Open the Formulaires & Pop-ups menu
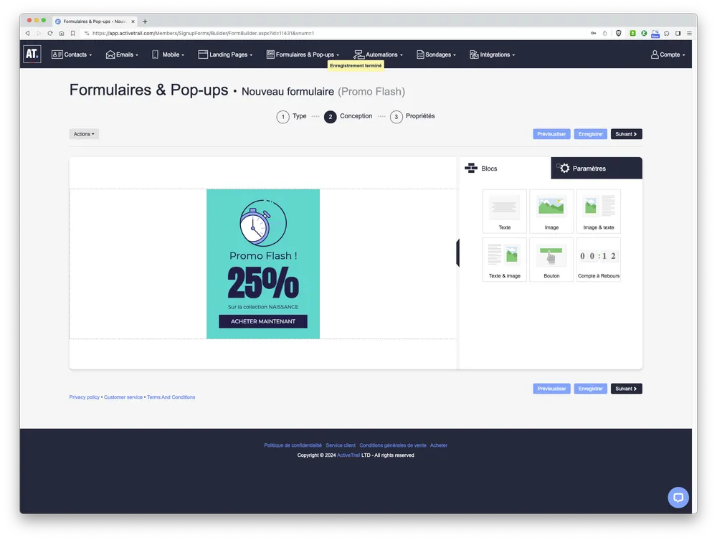This screenshot has width=717, height=540. (x=303, y=54)
